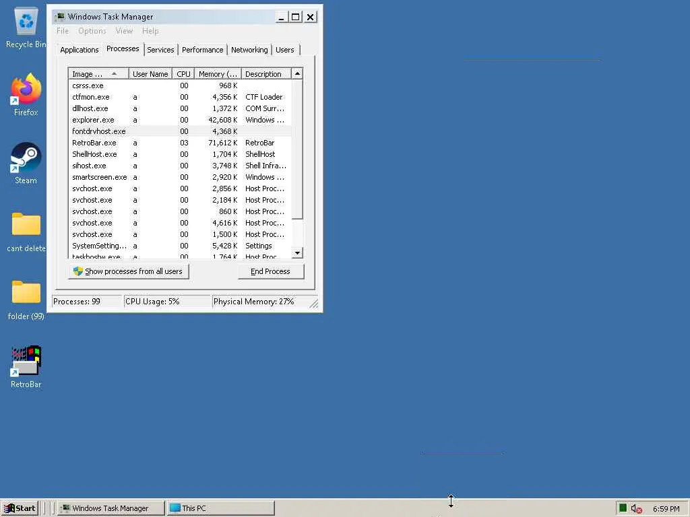Screen dimensions: 690x517
Task: Maximize the Windows Task Manager window
Action: click(x=296, y=17)
